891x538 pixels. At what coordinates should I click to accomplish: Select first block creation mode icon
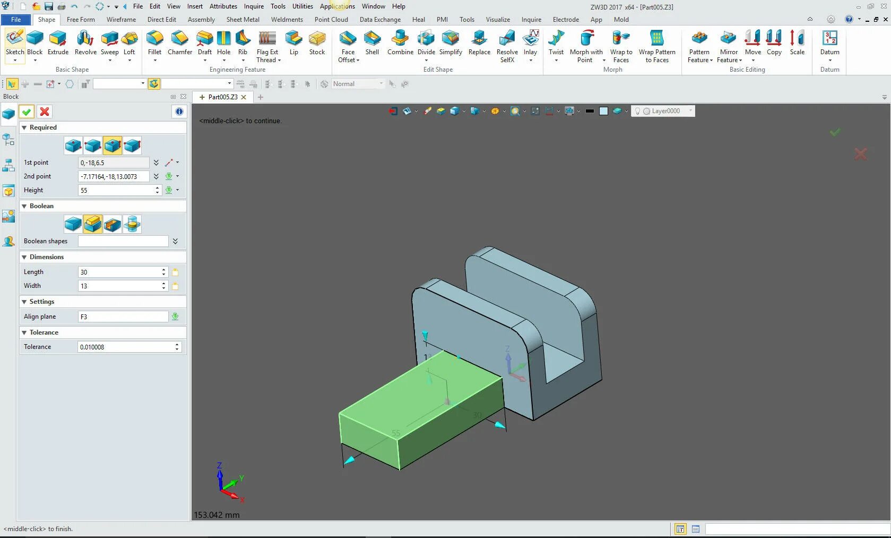(x=73, y=146)
